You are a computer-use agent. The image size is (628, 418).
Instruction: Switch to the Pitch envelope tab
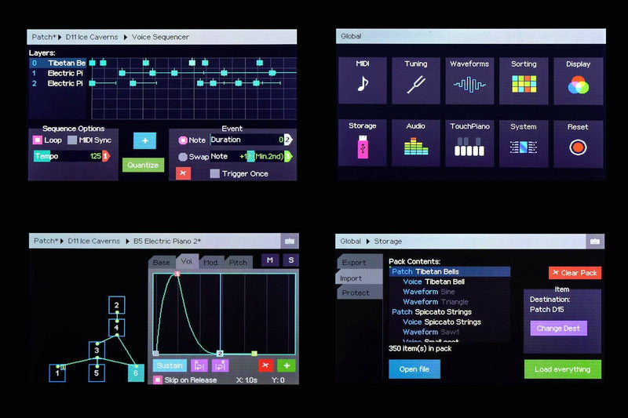click(238, 262)
